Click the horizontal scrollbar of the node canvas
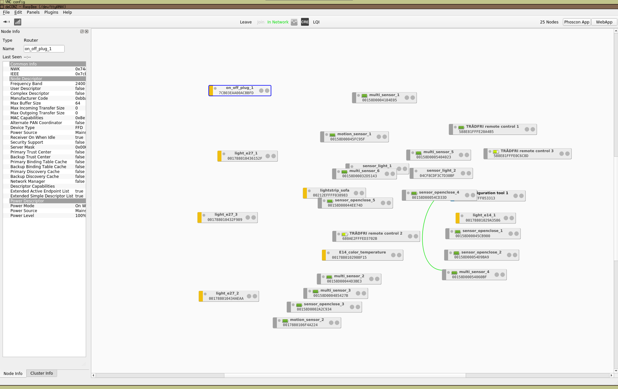 (345, 375)
